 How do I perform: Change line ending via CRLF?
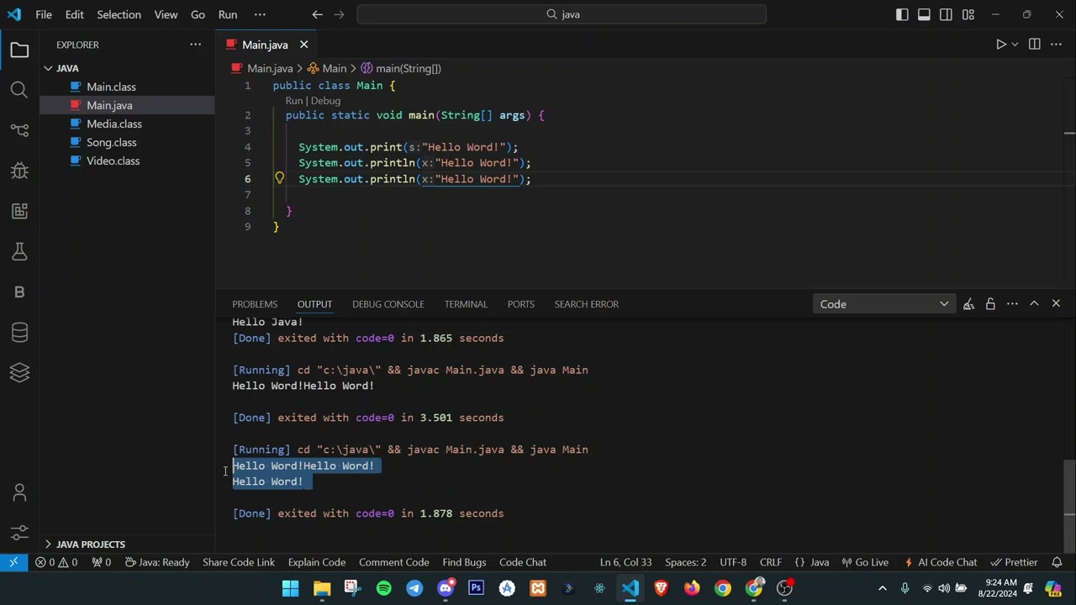tap(771, 562)
